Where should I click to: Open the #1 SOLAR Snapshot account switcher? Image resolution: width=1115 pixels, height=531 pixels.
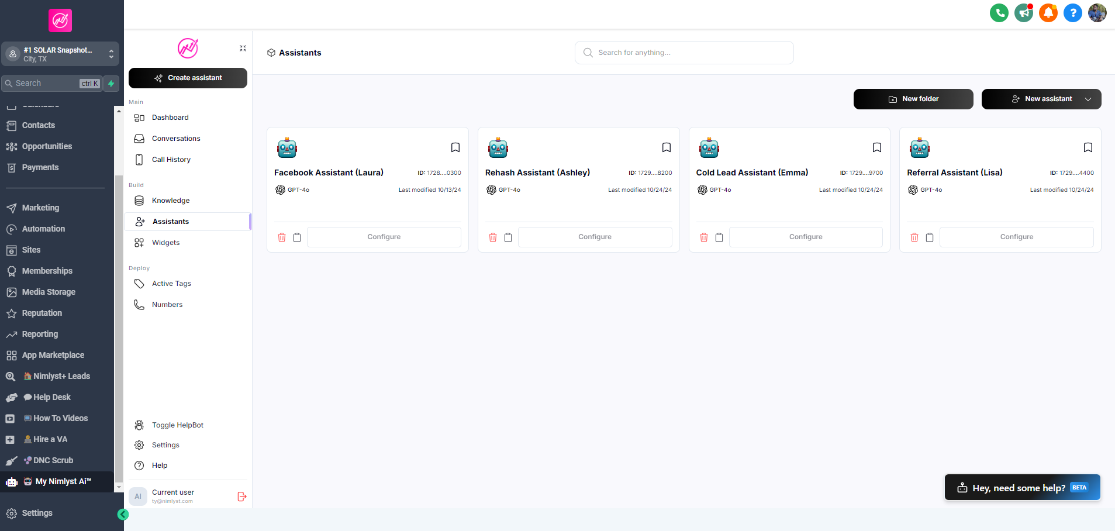click(60, 54)
